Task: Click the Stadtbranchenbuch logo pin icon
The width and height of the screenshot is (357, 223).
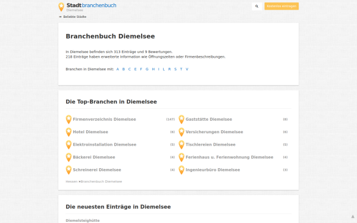Action: 61,7
